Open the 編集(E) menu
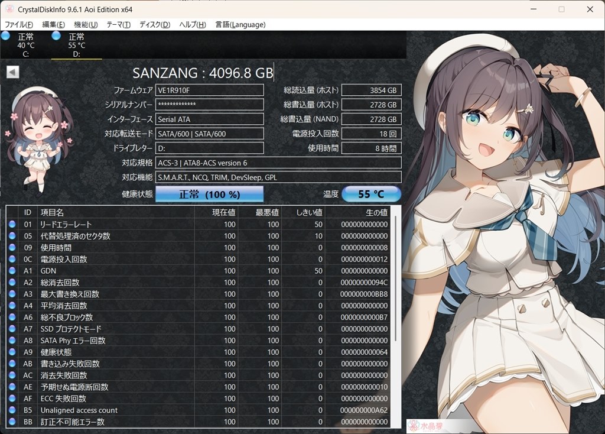Screen dimensions: 605x434 coord(53,24)
